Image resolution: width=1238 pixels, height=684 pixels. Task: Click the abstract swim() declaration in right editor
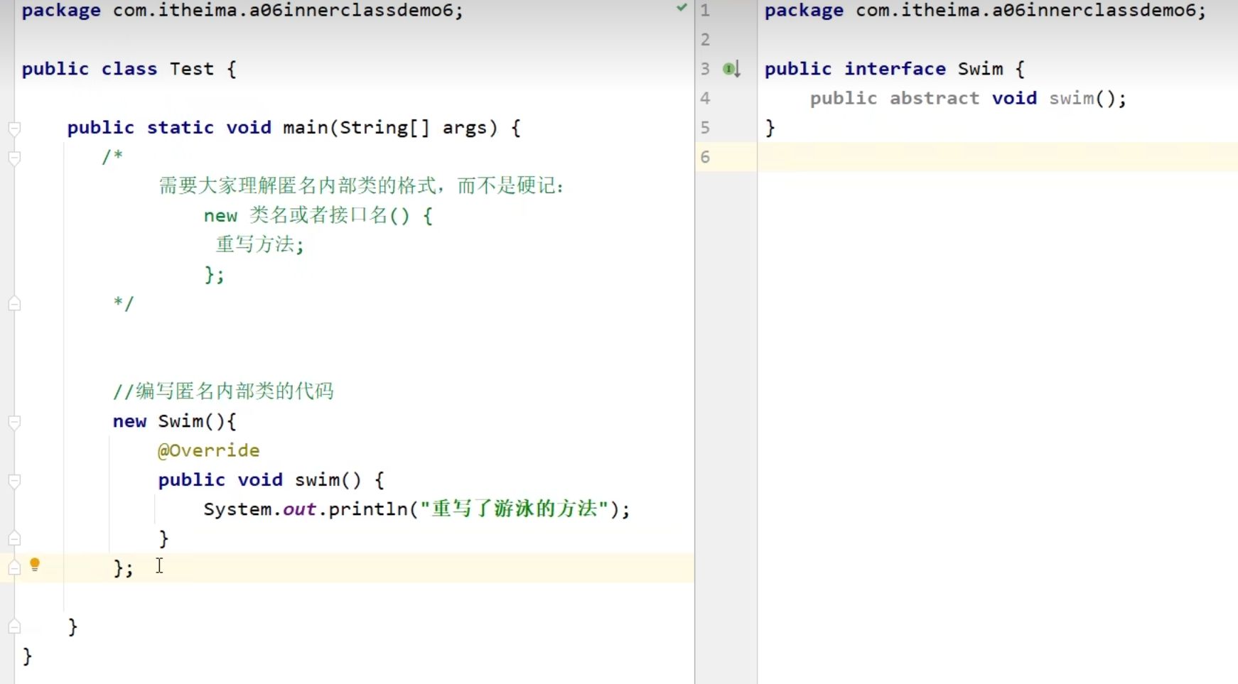[x=1071, y=98]
